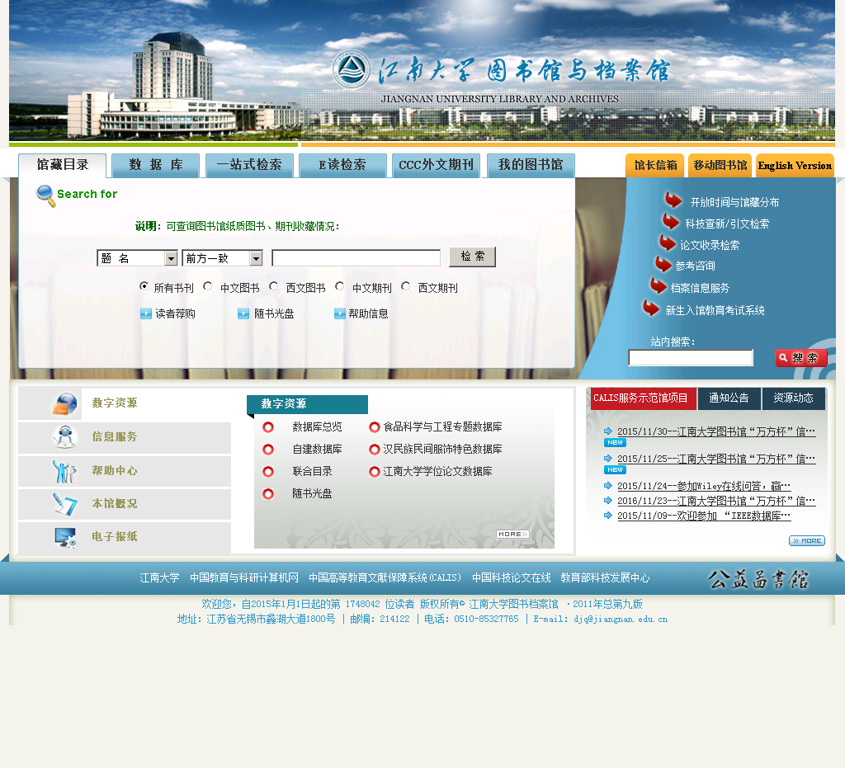Click the blue arrow bullet beside 2015/11/30 notice

[x=608, y=431]
